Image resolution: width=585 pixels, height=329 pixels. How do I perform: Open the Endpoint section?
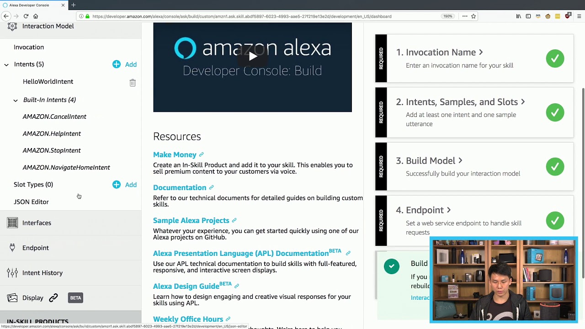(x=36, y=248)
